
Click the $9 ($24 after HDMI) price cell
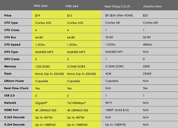coord(119,15)
